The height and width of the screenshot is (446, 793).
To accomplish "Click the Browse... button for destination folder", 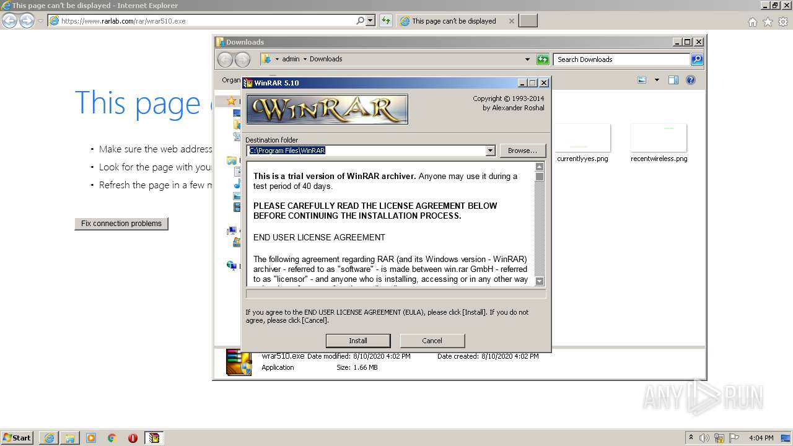I will (x=522, y=151).
